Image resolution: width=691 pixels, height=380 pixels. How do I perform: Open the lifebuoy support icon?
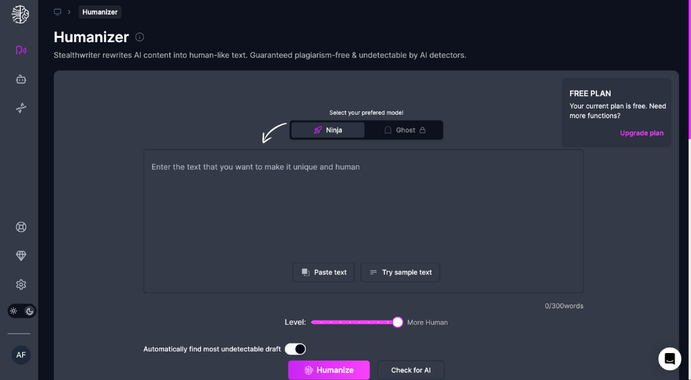coord(21,227)
